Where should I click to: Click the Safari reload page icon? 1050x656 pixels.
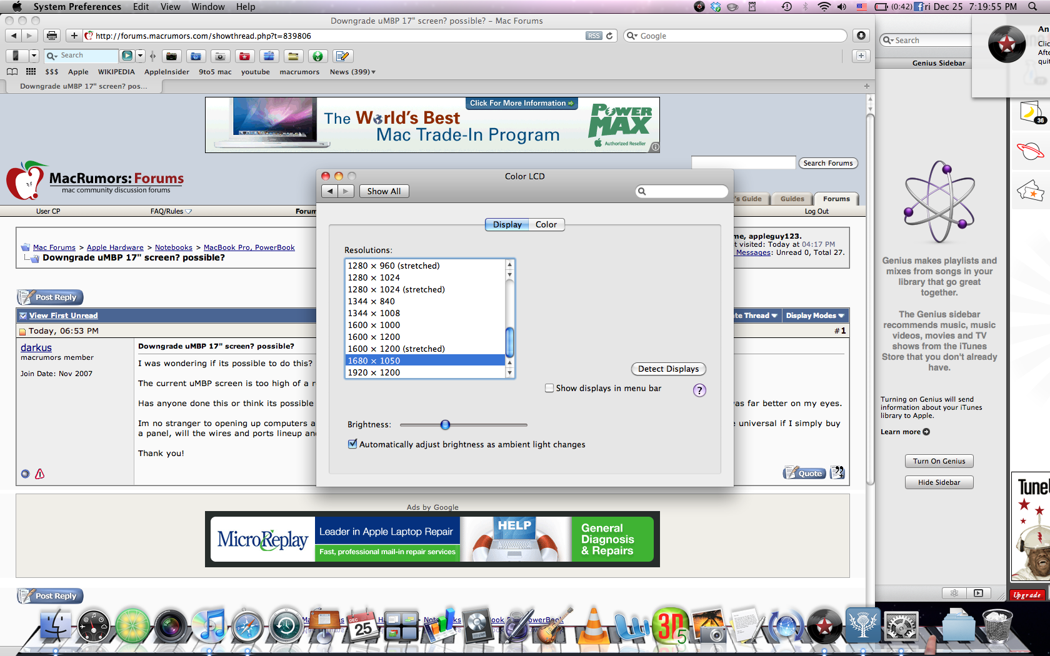pyautogui.click(x=609, y=36)
